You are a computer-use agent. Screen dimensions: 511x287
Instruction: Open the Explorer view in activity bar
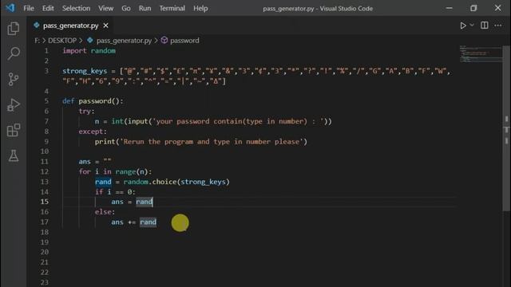pos(14,29)
